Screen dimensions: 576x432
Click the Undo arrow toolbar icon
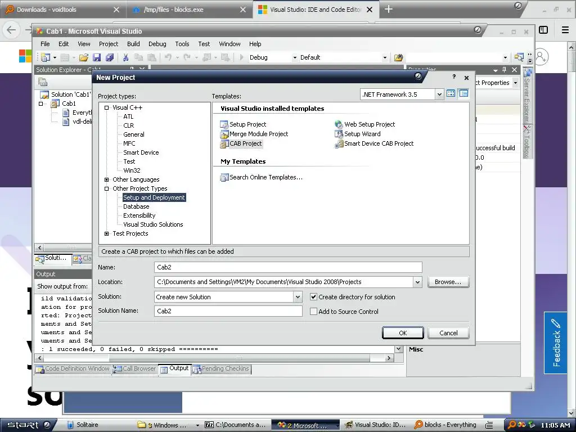[x=168, y=57]
